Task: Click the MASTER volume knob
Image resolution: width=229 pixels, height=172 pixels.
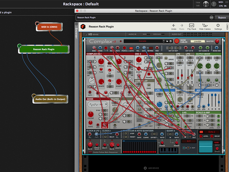Action: 217,41
